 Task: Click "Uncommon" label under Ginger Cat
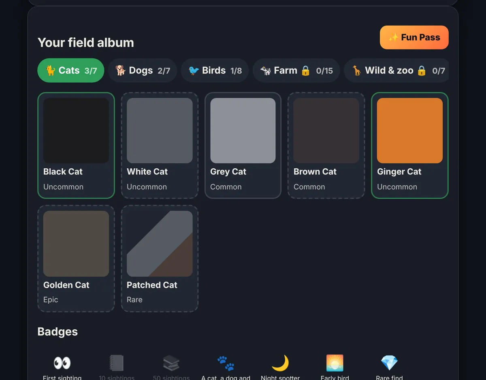coord(397,187)
